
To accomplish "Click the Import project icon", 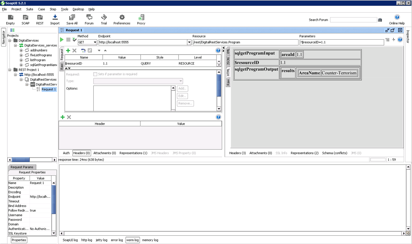I will pos(55,18).
